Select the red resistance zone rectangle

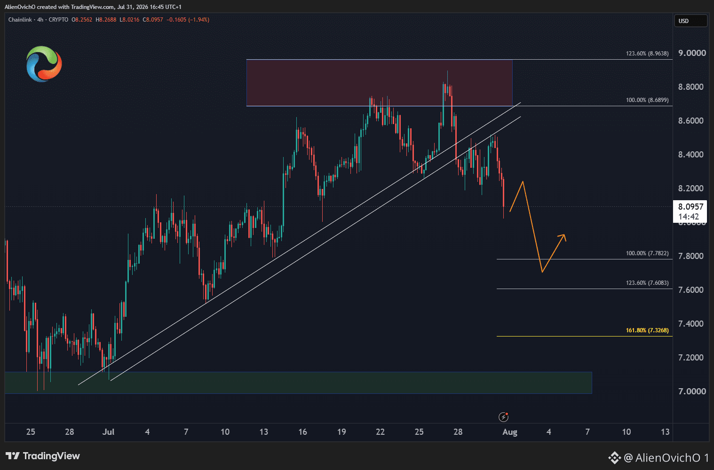[380, 83]
